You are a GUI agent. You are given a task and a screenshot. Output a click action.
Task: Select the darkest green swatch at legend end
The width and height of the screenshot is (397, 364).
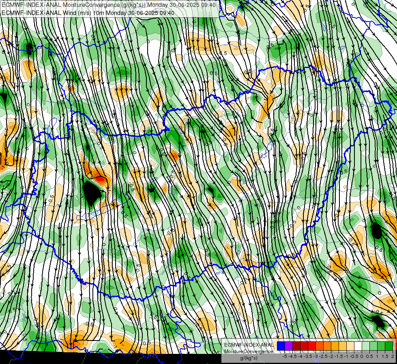pos(388,346)
